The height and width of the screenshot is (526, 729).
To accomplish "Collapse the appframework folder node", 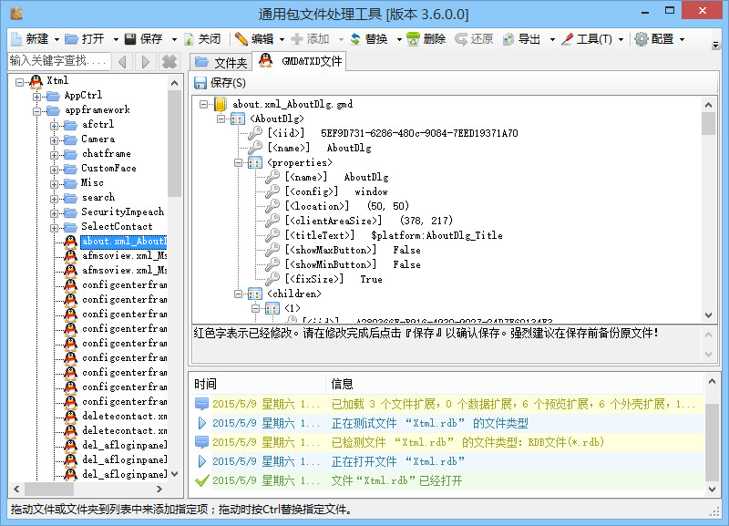I will coord(37,110).
